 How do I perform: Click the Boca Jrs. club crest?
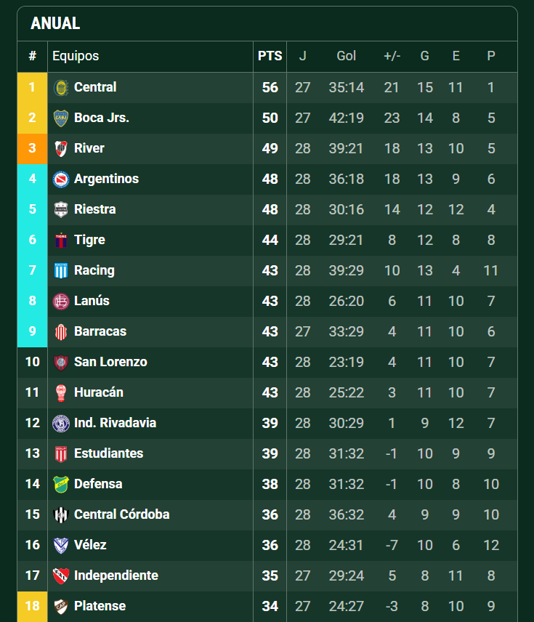point(61,118)
